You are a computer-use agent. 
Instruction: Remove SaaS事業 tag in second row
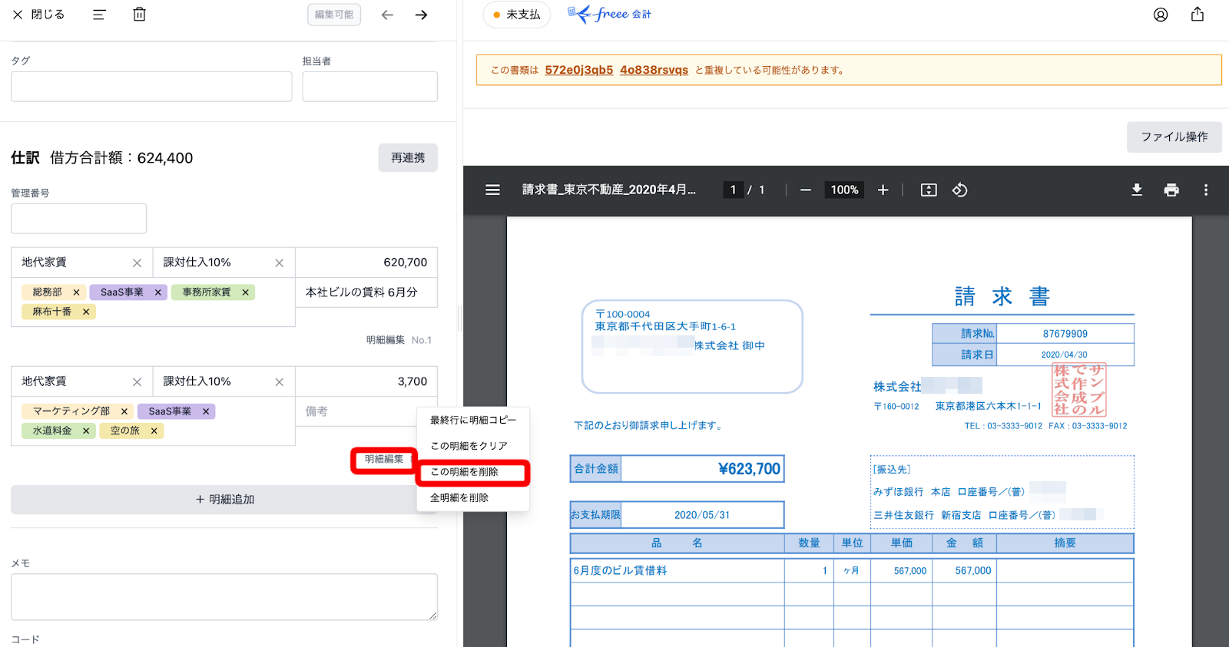[x=205, y=411]
